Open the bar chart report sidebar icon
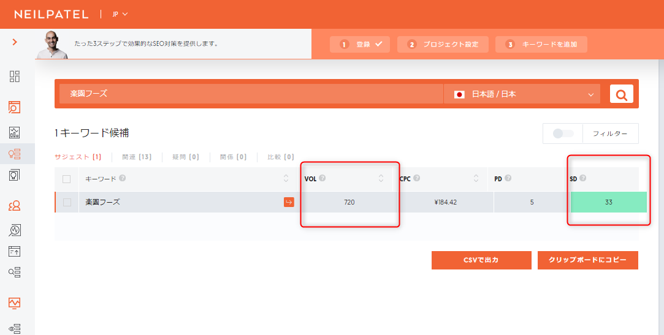Image resolution: width=664 pixels, height=335 pixels. point(14,132)
